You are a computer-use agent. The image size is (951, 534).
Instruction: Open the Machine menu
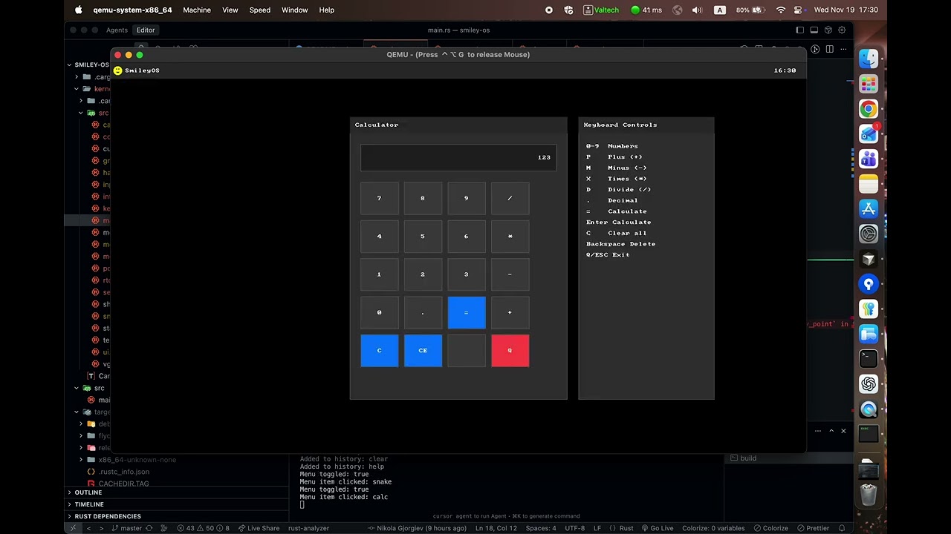[x=197, y=10]
